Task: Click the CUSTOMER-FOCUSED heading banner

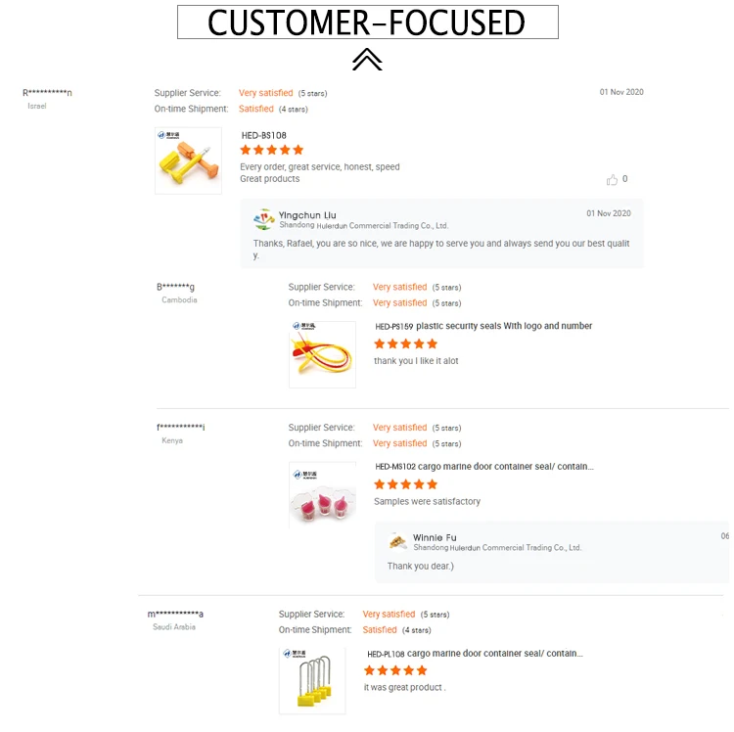Action: 367,22
